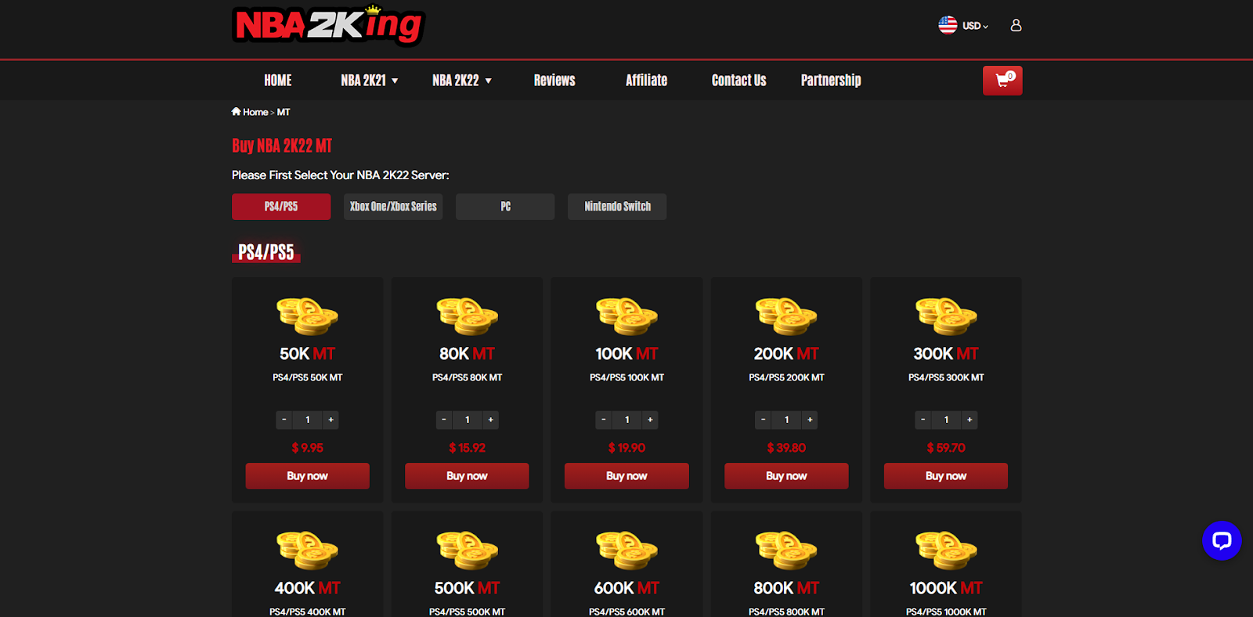The width and height of the screenshot is (1253, 617).
Task: Click the MT breadcrumb text
Action: [283, 112]
